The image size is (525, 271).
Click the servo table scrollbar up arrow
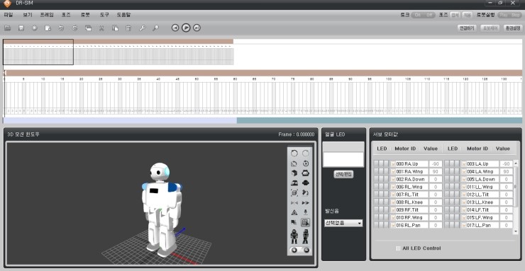click(x=515, y=163)
